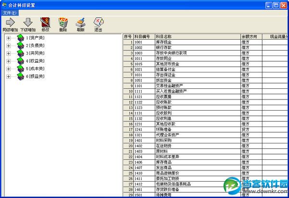Select the book icon beside 1 [资产类]
Image resolution: width=289 pixels, height=198 pixels.
[20, 38]
